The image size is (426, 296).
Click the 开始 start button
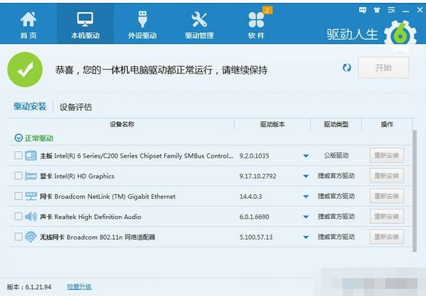click(383, 68)
